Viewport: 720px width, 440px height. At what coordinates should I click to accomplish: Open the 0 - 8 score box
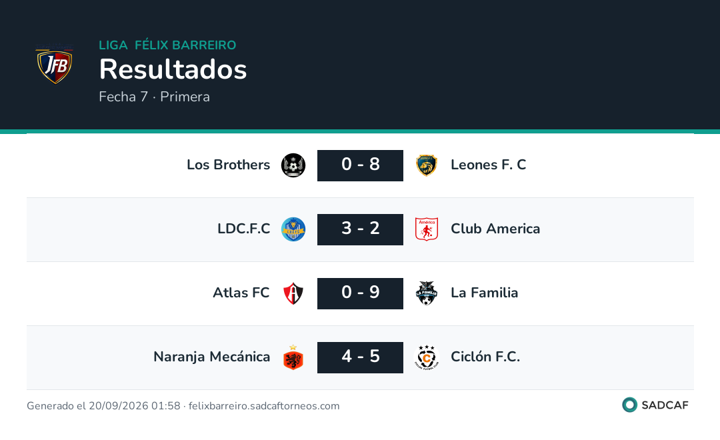pyautogui.click(x=361, y=165)
